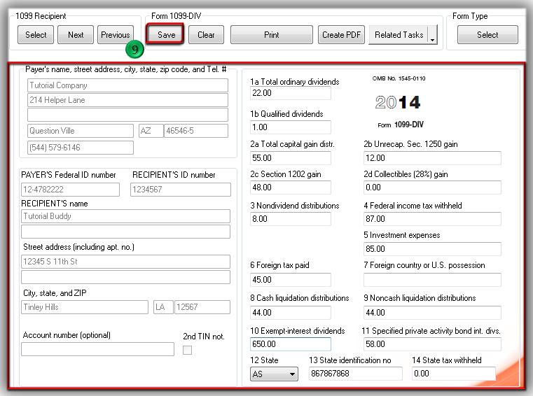Go to Next 1099 recipient
This screenshot has width=533, height=396.
click(76, 34)
